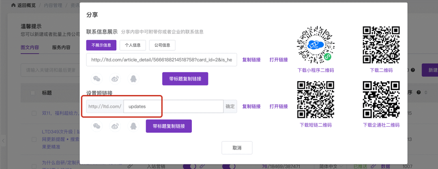This screenshot has width=438, height=169.
Task: Switch to the 图文内容 tab
Action: click(x=30, y=47)
